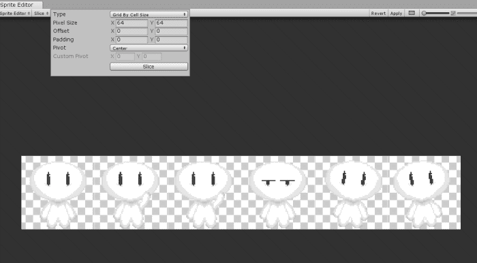Viewport: 477px width, 263px height.
Task: Click the zoom slider handle
Action: click(424, 13)
